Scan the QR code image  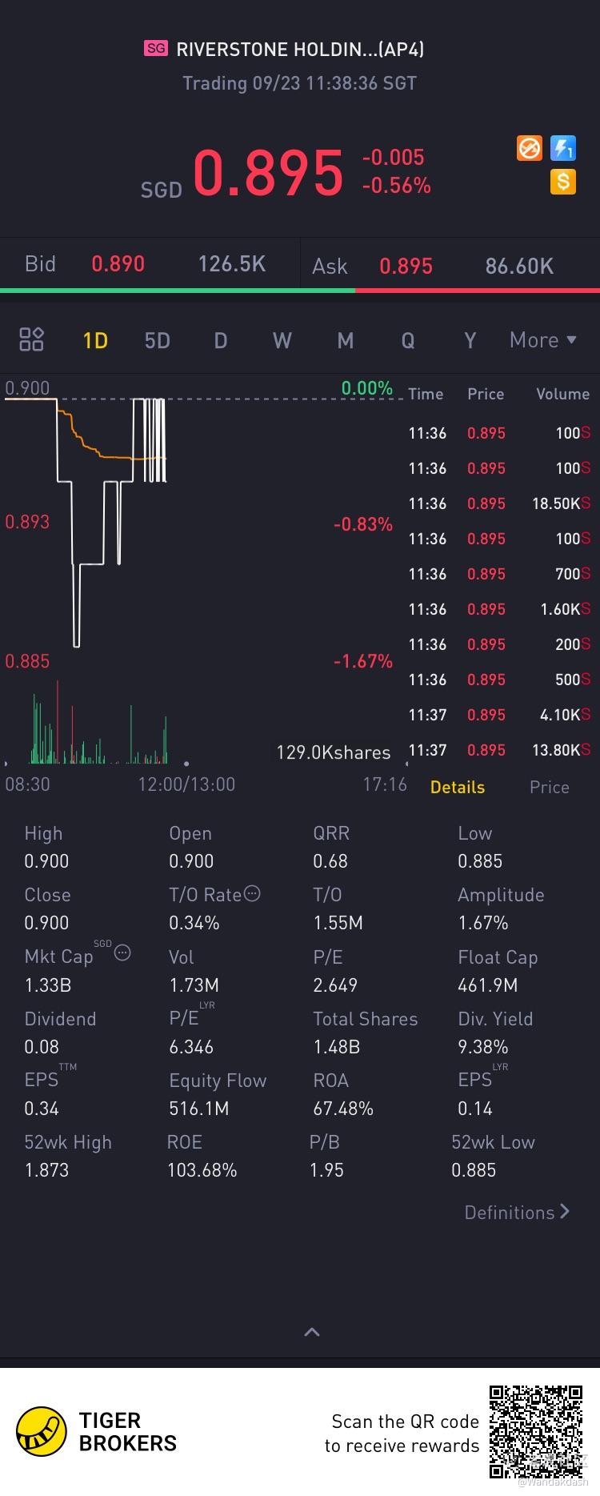pos(536,1432)
